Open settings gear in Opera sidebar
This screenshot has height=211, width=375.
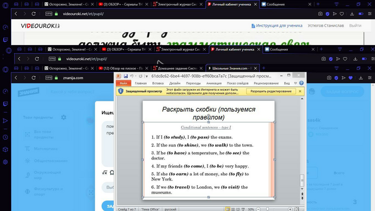(5, 162)
